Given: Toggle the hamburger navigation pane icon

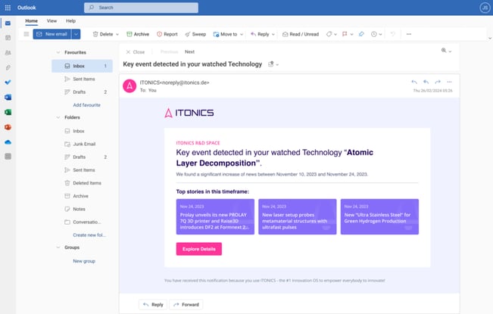Looking at the screenshot, I should [x=27, y=34].
